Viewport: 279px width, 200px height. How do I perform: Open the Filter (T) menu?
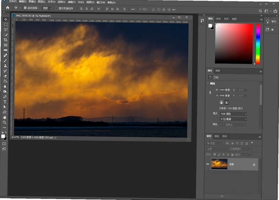point(72,2)
